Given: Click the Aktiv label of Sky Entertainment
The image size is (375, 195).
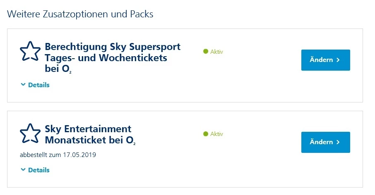Looking at the screenshot, I should [x=216, y=134].
